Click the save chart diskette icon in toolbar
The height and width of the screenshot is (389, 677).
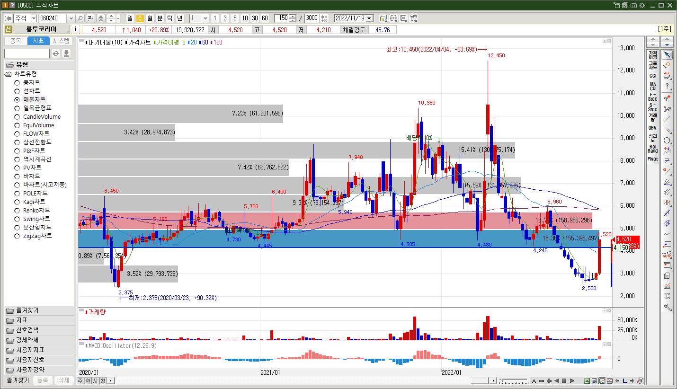[x=403, y=18]
